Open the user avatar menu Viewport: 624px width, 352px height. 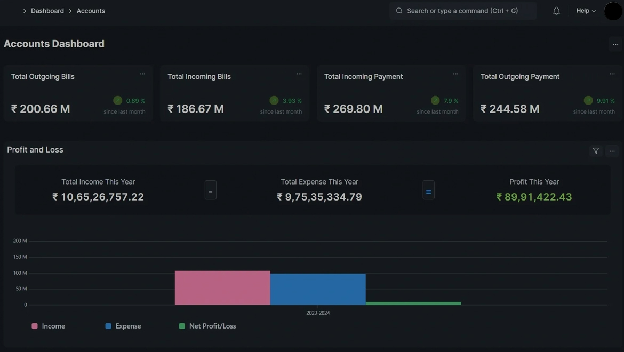coord(613,11)
